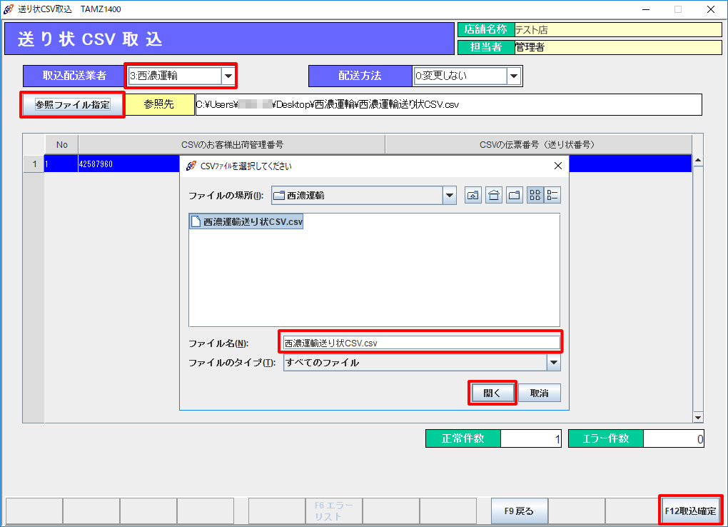This screenshot has width=728, height=527.
Task: Click the 開く button
Action: coord(492,393)
